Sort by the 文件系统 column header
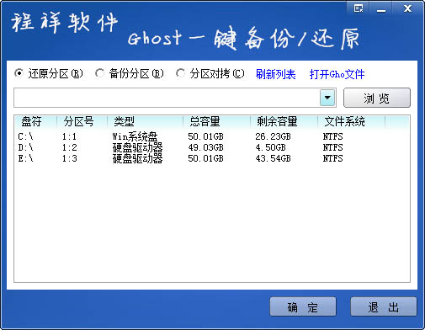This screenshot has width=425, height=330. (x=351, y=121)
